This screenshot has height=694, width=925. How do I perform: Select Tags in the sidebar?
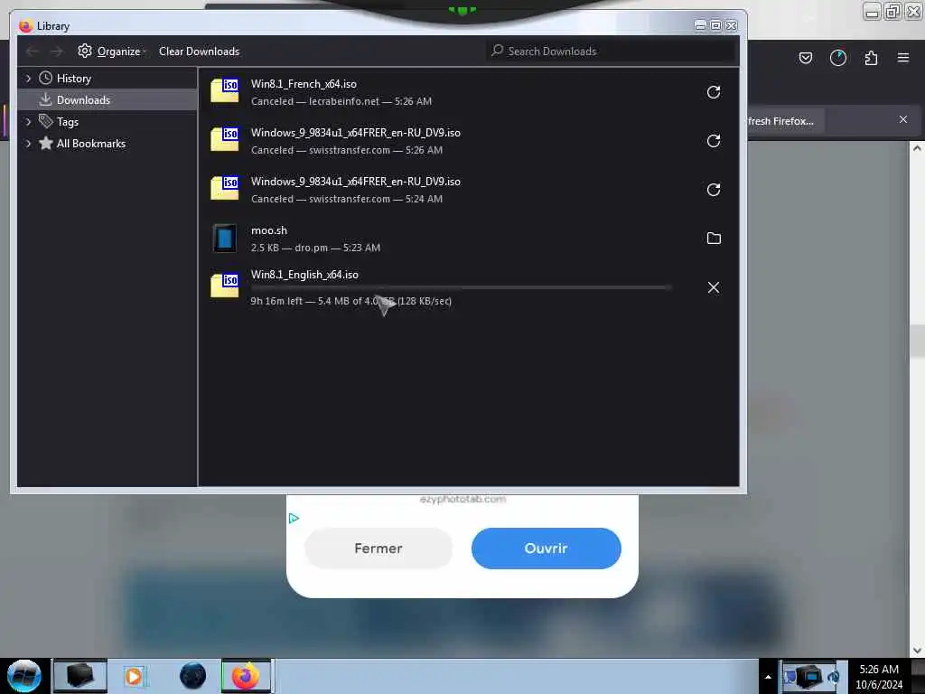click(67, 122)
